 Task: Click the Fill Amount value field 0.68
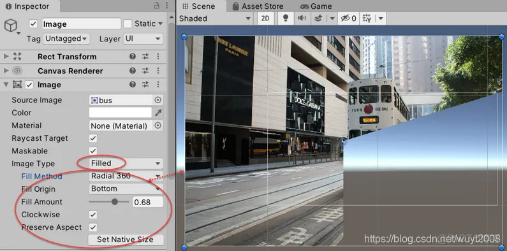148,202
